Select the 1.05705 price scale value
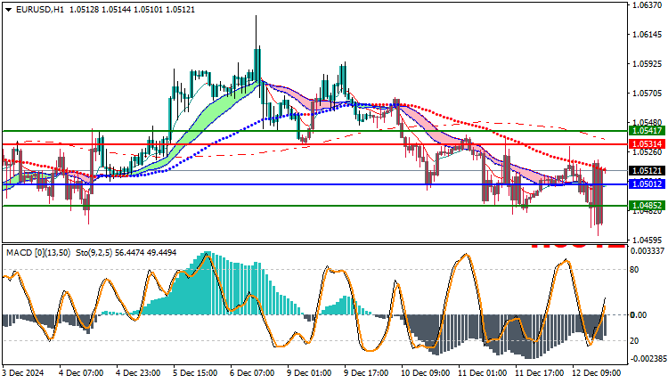The height and width of the screenshot is (383, 668). (648, 94)
